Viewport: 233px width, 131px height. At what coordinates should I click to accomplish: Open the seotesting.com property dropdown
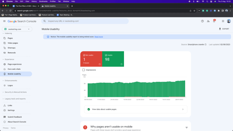17,29
